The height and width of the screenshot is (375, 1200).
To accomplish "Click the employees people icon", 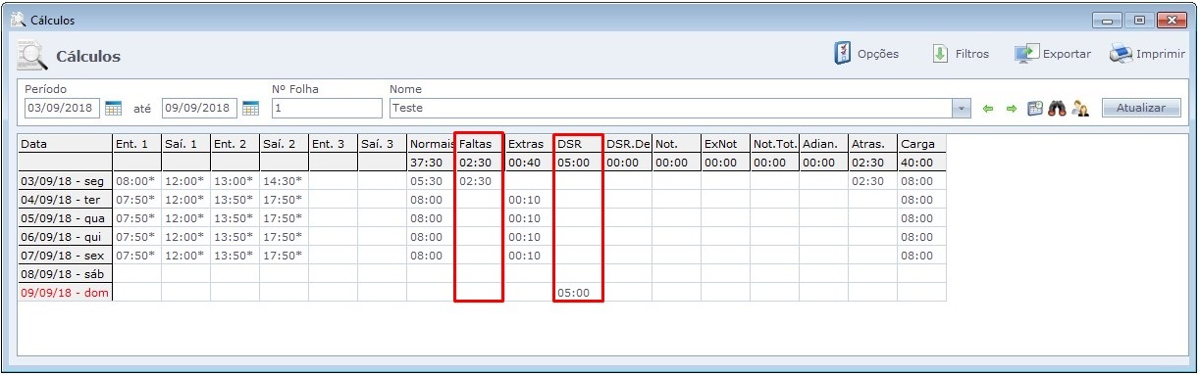I will [1080, 108].
